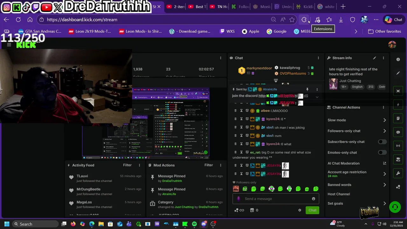This screenshot has height=229, width=407.
Task: Open Spotify from the taskbar
Action: pos(194,224)
